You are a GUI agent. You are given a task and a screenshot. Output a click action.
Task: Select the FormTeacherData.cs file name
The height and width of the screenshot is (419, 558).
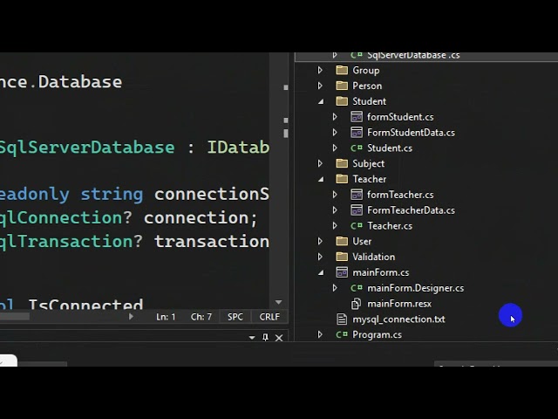[411, 210]
